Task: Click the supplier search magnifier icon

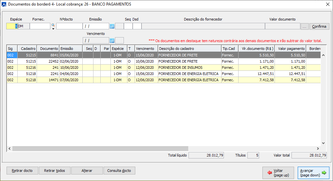Action: point(53,25)
